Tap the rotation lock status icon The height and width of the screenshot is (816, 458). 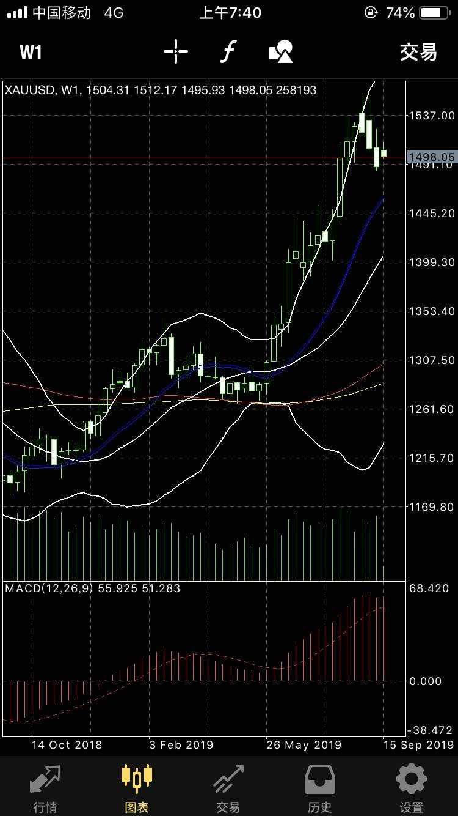coord(371,12)
